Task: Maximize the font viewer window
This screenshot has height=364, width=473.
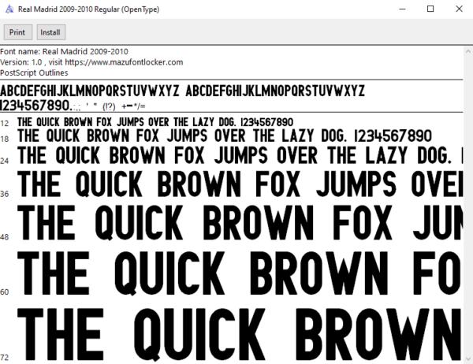Action: [x=430, y=9]
